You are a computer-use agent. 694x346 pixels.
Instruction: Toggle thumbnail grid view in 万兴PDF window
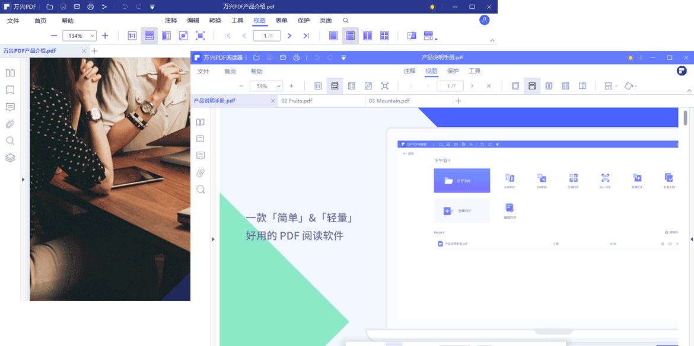click(384, 36)
